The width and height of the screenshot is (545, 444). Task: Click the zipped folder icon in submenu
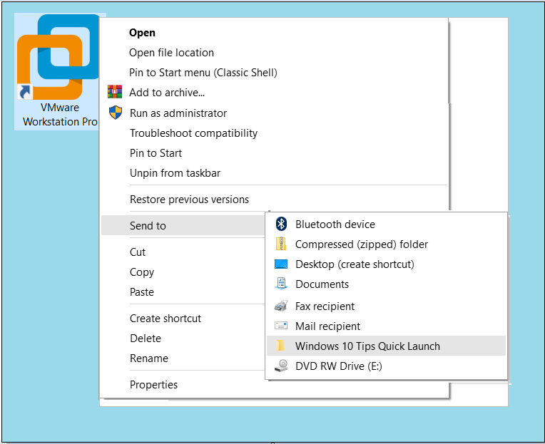point(281,244)
